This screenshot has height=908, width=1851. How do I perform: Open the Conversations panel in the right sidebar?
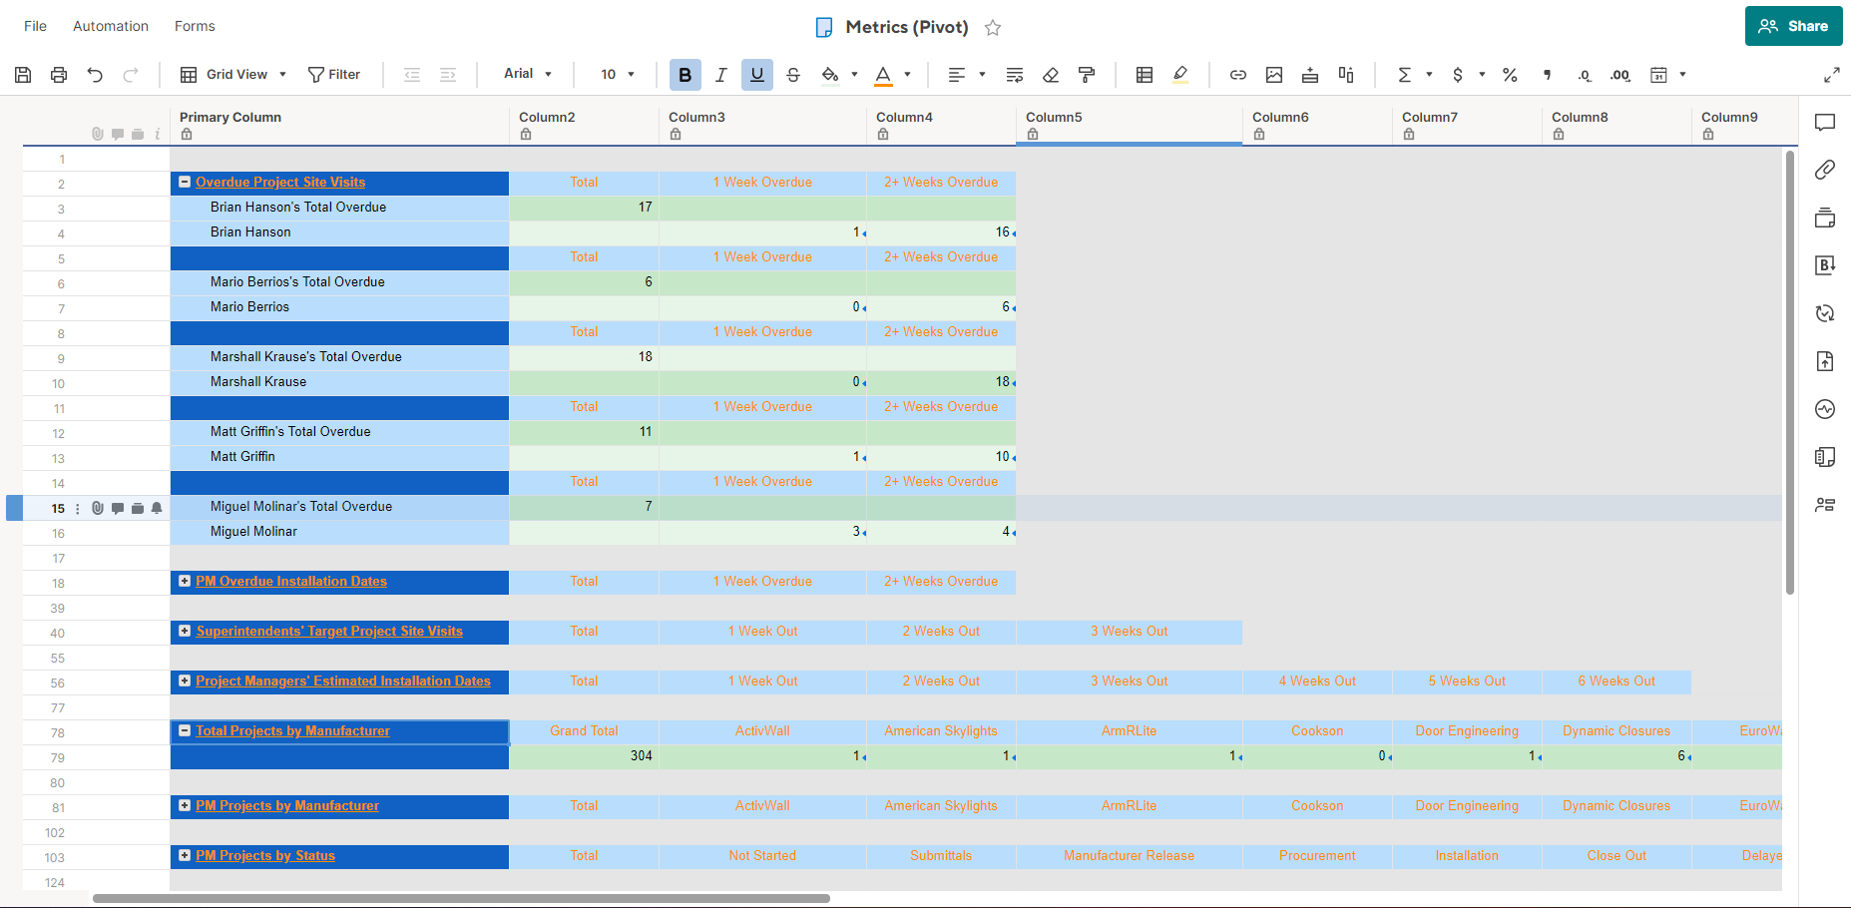click(1825, 122)
